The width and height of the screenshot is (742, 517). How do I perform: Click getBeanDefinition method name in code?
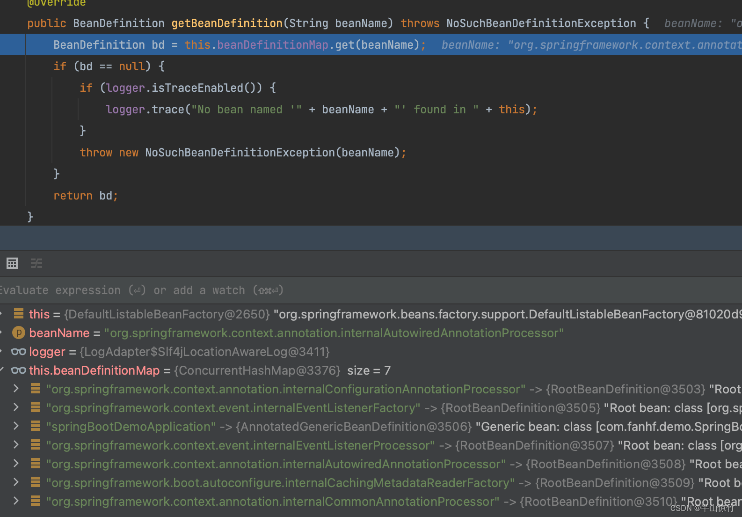coord(227,23)
